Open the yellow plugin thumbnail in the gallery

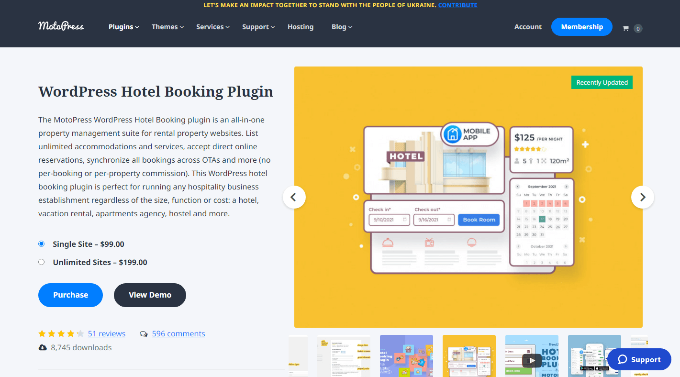469,356
